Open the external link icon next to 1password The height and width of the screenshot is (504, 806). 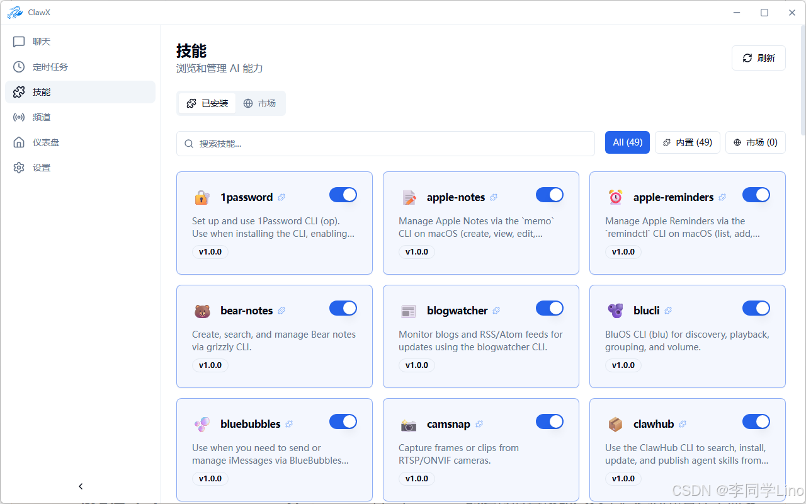(x=282, y=197)
